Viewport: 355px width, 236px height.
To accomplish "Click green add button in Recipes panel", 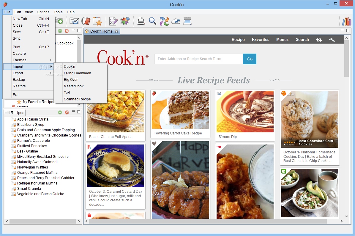I will pos(60,112).
